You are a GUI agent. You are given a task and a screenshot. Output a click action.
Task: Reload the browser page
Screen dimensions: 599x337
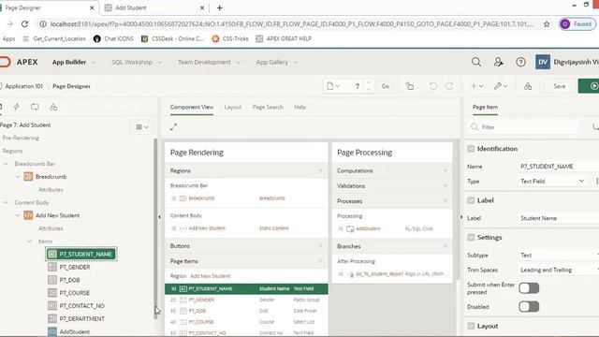coord(24,24)
